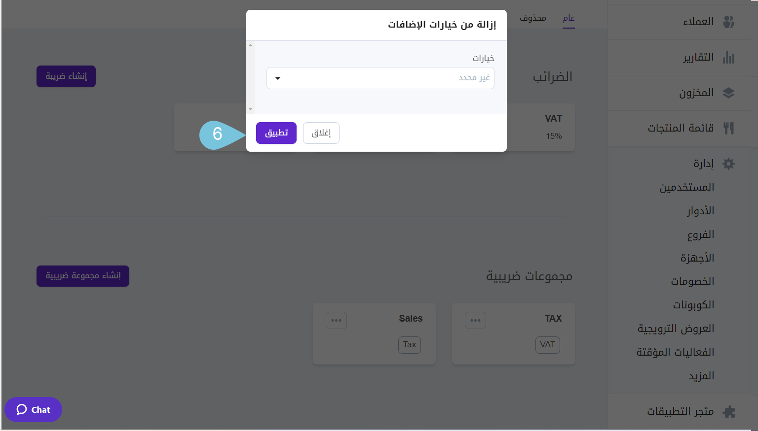Image resolution: width=758 pixels, height=431 pixels.
Task: Click the إدارة management gear icon
Action: coord(729,163)
